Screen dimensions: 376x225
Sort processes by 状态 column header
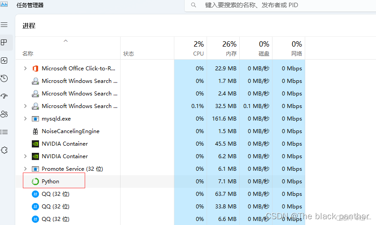(x=129, y=53)
